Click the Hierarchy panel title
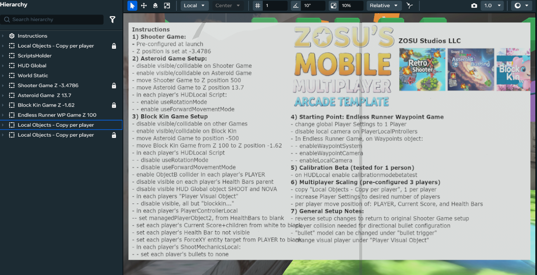This screenshot has height=275, width=537. [14, 5]
